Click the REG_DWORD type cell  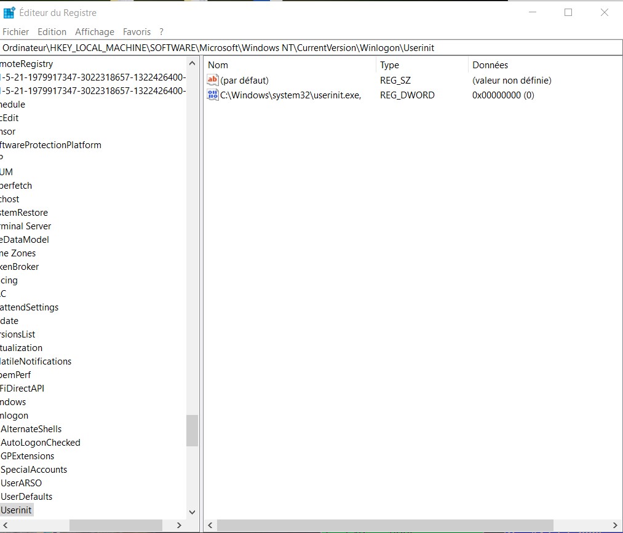click(x=407, y=95)
